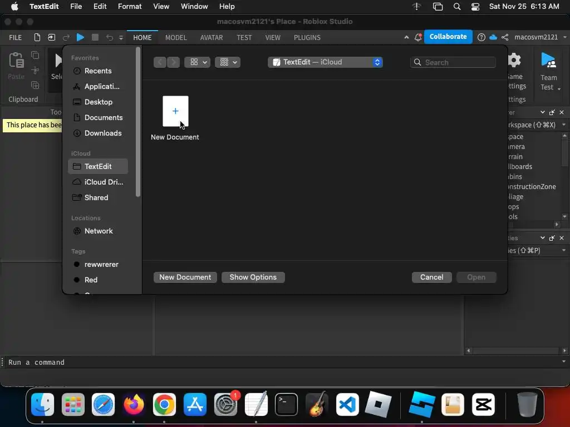Viewport: 570px width, 427px height.
Task: Open Roblox player from the dock
Action: [x=378, y=404]
